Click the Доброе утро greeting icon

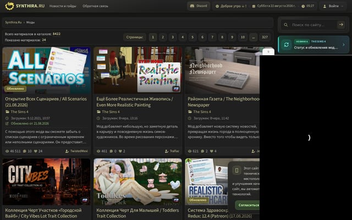point(217,6)
